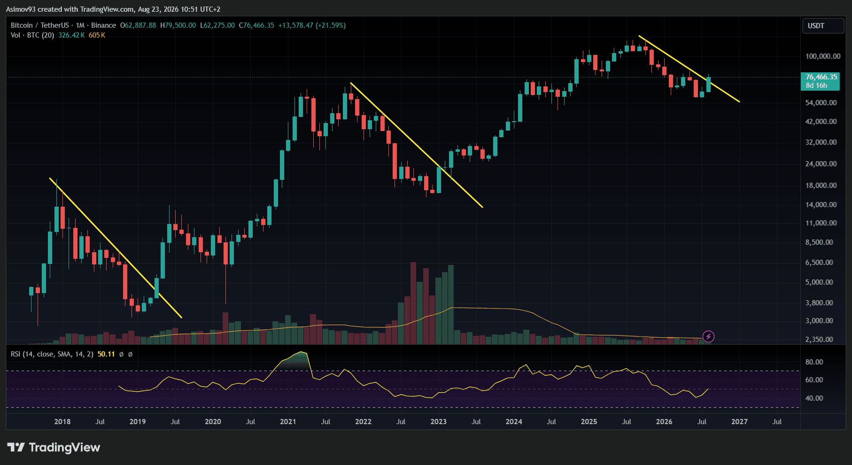The width and height of the screenshot is (852, 465).
Task: Click the 2019 label on time axis
Action: tap(138, 422)
